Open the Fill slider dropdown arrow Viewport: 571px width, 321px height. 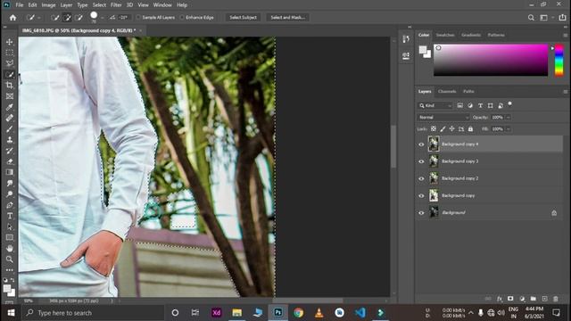[x=508, y=128]
